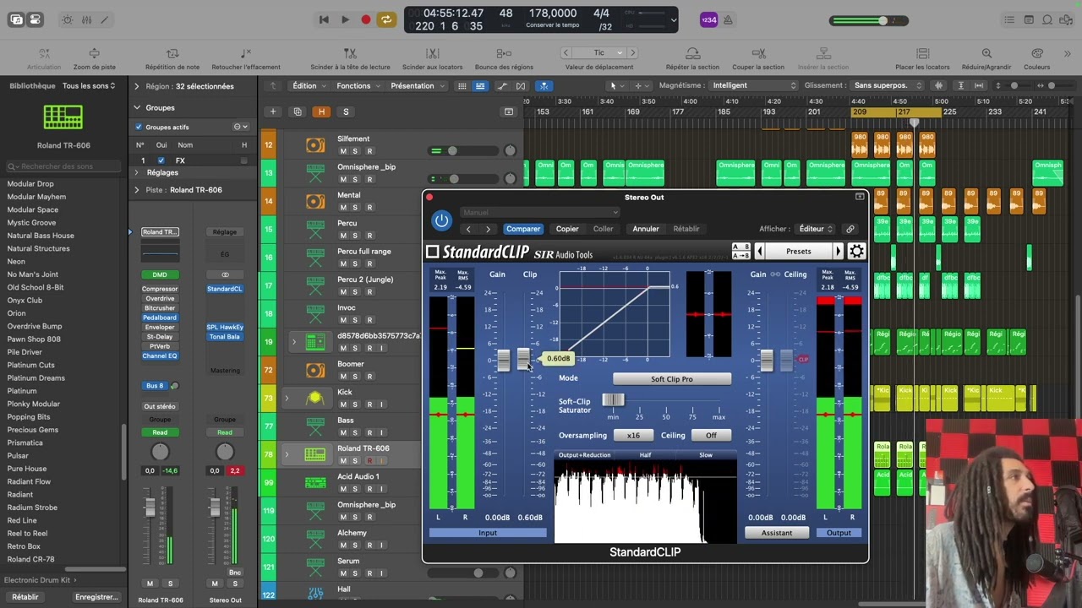Solo the Bass track
The image size is (1082, 608).
tap(355, 432)
